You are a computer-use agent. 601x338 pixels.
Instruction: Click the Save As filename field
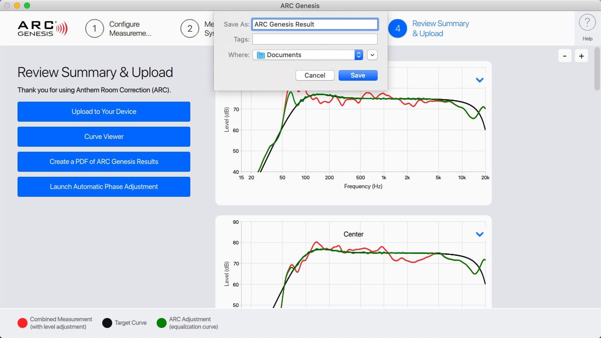[x=315, y=24]
